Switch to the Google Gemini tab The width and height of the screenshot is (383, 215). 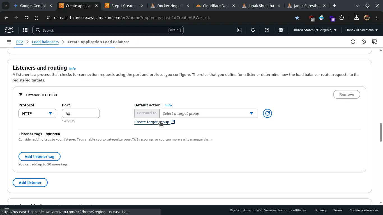(x=33, y=6)
